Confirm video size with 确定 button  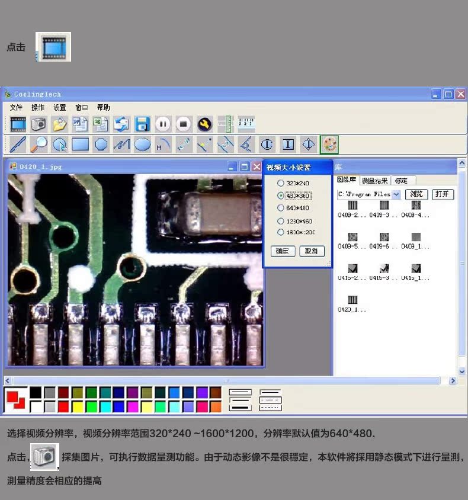click(283, 251)
